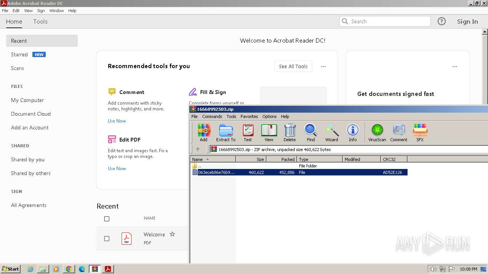488x274 pixels.
Task: Open the Acrobat File menu
Action: pyautogui.click(x=5, y=11)
